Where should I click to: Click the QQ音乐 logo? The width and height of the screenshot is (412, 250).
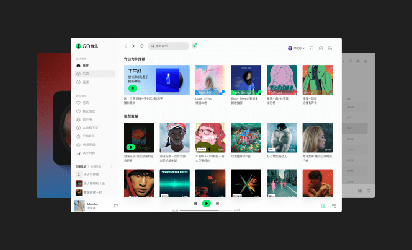point(87,46)
